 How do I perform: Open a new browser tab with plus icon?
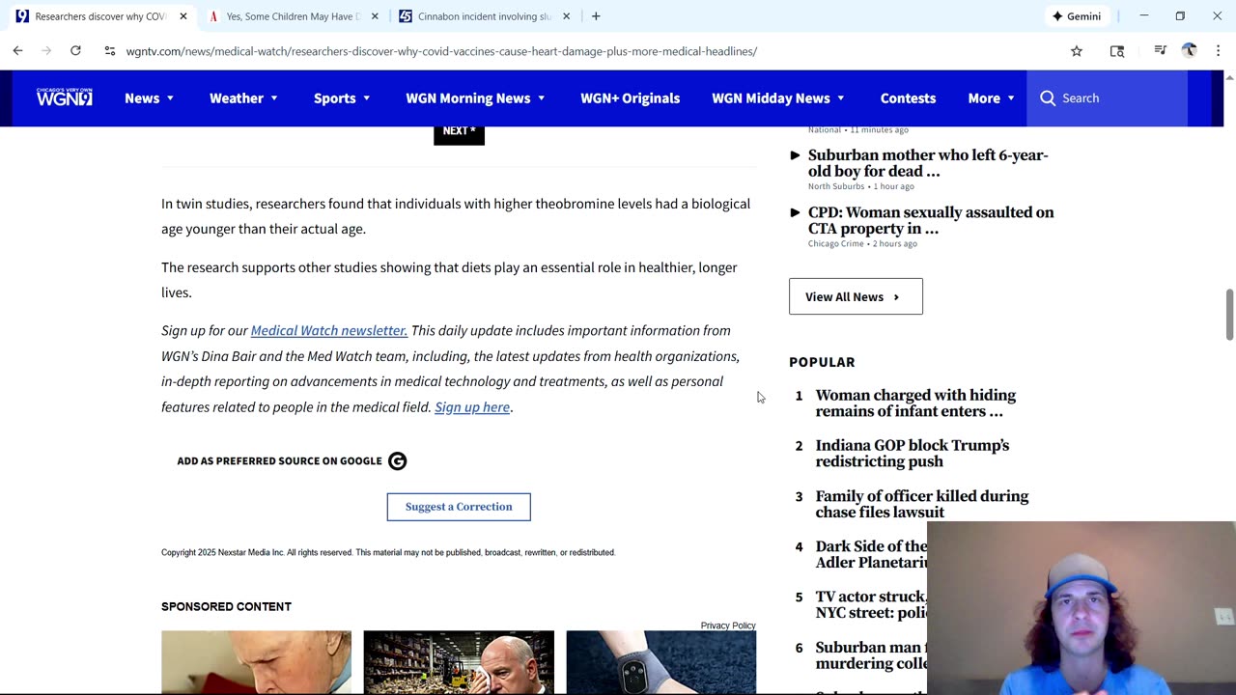pos(596,16)
